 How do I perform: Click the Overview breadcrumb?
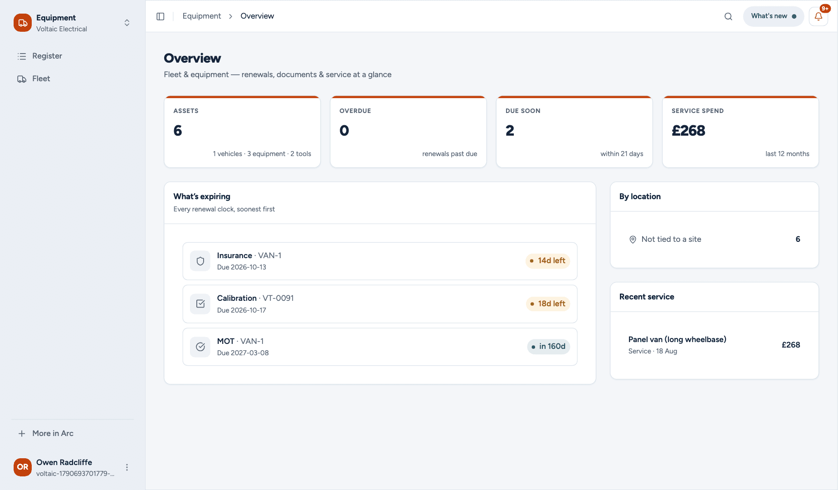click(257, 16)
